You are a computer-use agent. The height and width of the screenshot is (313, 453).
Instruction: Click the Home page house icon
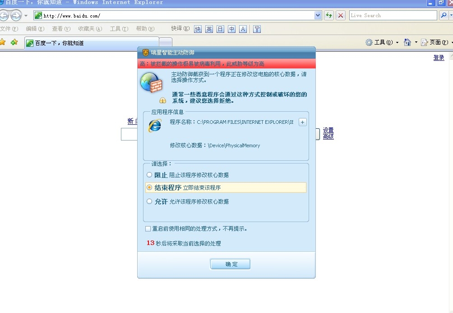(x=407, y=42)
